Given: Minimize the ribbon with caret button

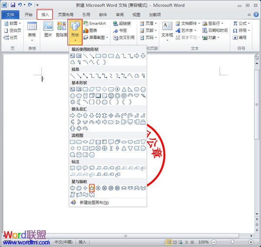Looking at the screenshot, I should click(x=249, y=15).
